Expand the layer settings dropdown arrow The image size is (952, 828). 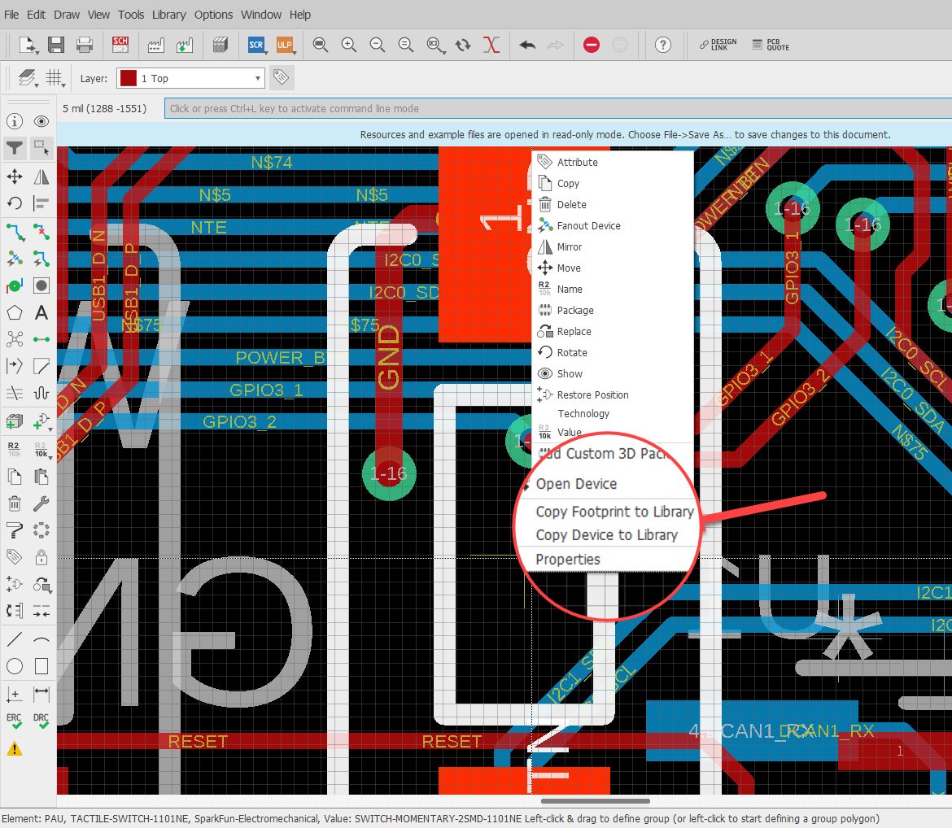(x=37, y=85)
